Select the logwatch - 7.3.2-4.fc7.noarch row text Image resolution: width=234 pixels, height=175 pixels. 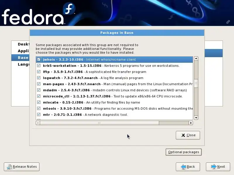click(70, 78)
